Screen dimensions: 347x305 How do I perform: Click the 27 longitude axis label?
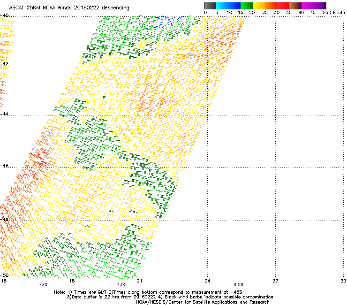pyautogui.click(x=275, y=281)
